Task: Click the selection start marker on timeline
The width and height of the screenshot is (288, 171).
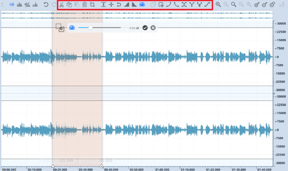Action: click(53, 166)
